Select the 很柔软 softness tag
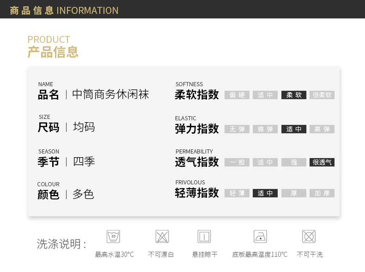This screenshot has width=365, height=272. coord(322,95)
